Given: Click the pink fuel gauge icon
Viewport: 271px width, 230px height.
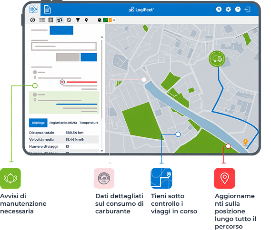Looking at the screenshot, I should click(104, 178).
